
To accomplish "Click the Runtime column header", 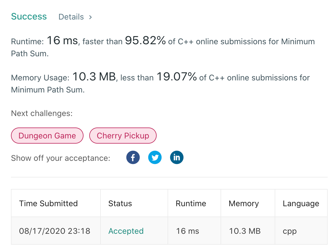I will click(x=191, y=203).
